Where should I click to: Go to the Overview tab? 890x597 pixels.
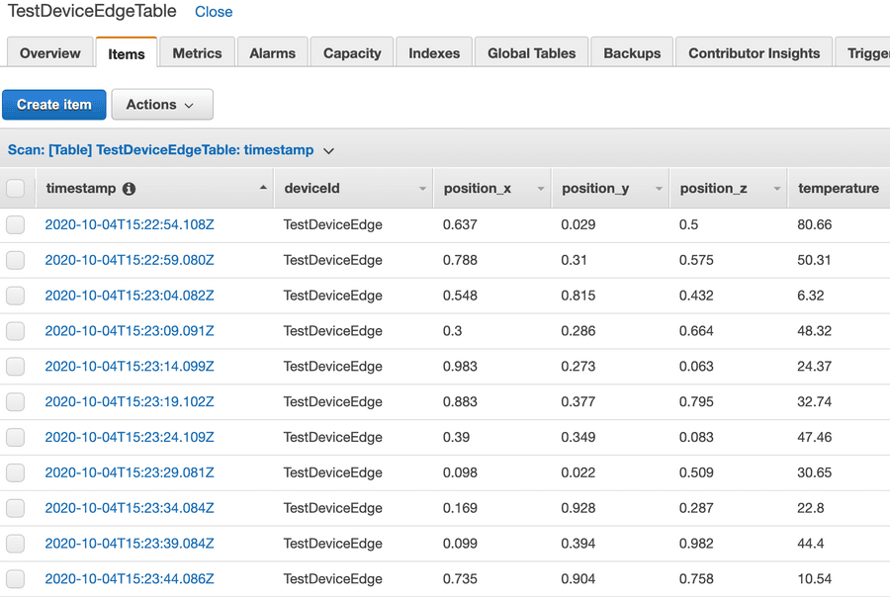click(49, 53)
